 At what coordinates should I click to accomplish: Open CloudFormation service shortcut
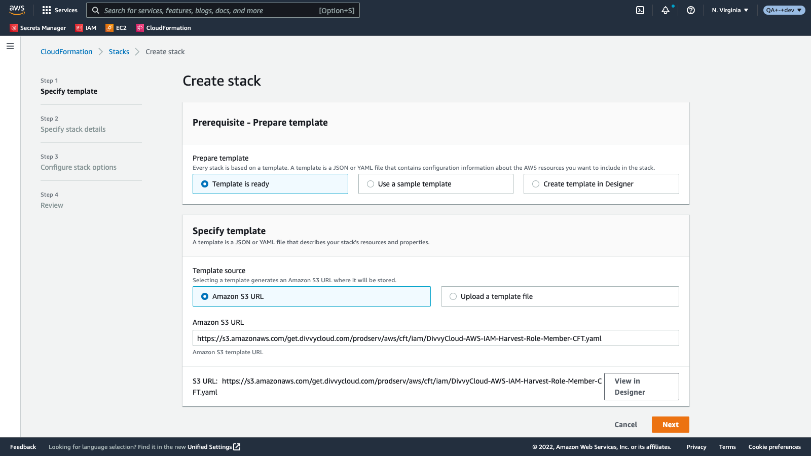163,28
